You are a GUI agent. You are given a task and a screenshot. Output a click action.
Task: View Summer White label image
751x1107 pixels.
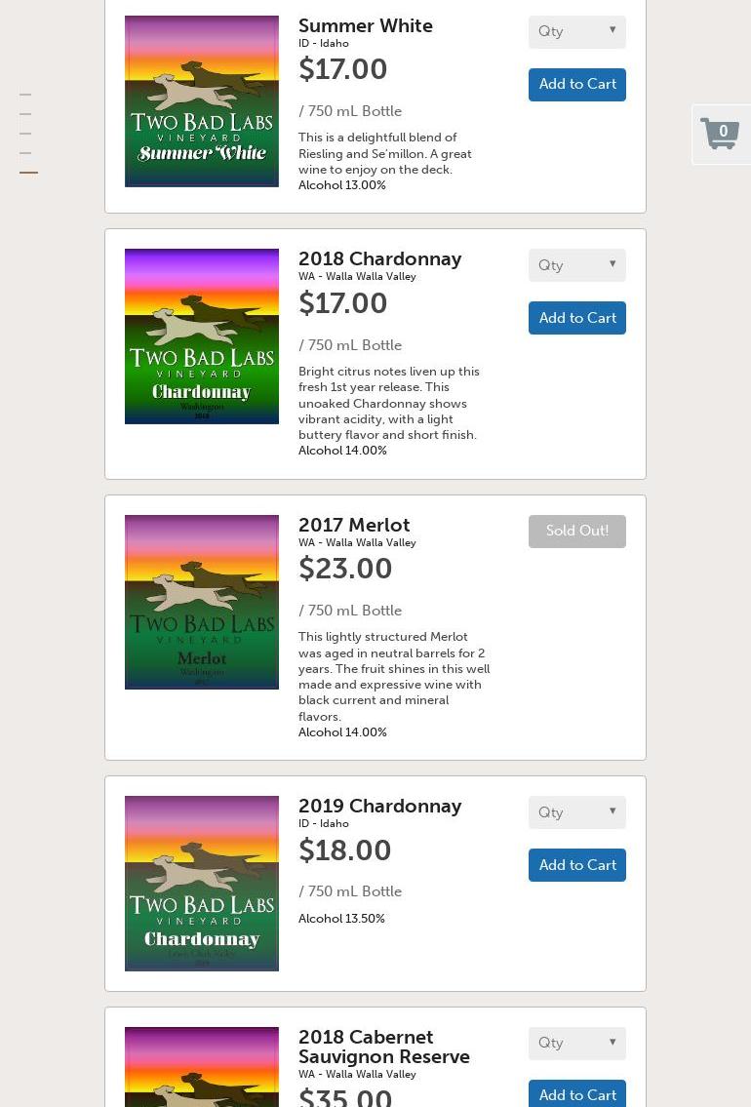pos(202,101)
